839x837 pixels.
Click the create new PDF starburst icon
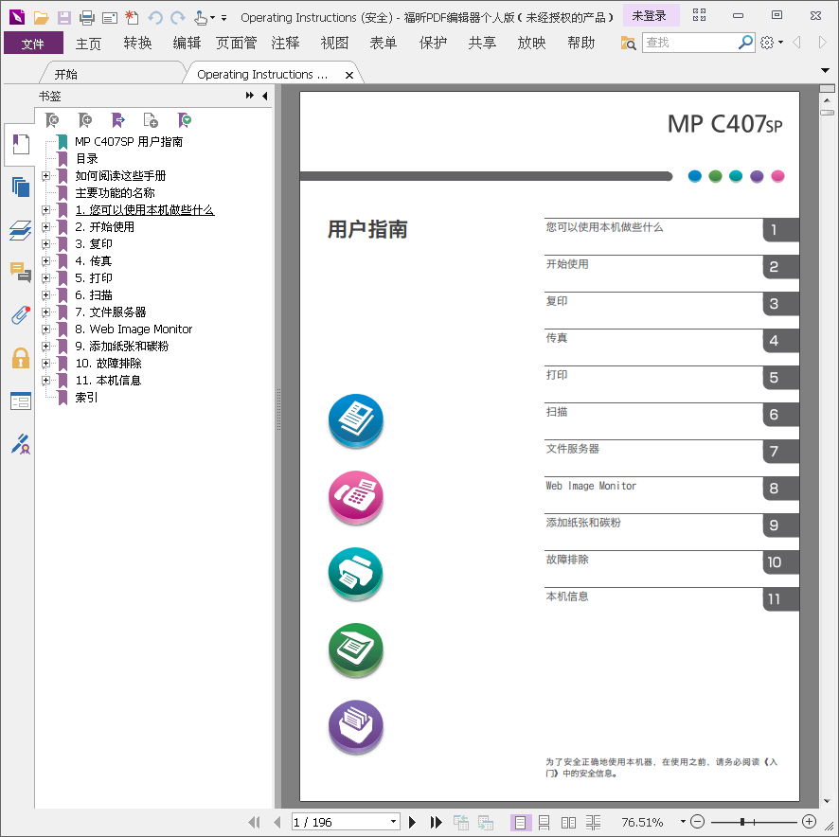(x=132, y=18)
